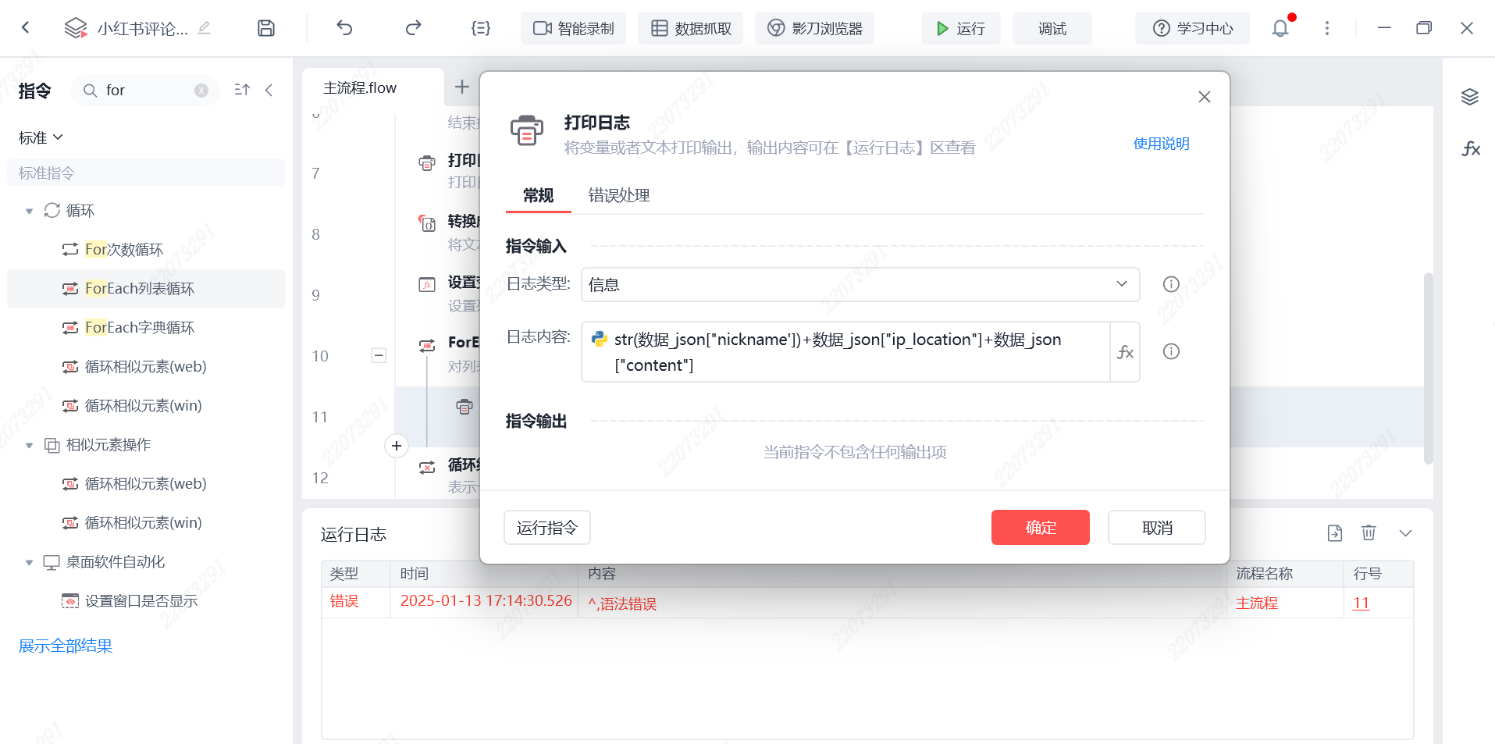Screen dimensions: 1495x744
Task: Click the convert icon on line 8
Action: (x=427, y=224)
